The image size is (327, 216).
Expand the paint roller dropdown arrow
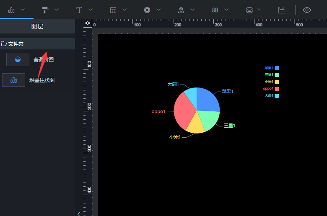(x=57, y=10)
